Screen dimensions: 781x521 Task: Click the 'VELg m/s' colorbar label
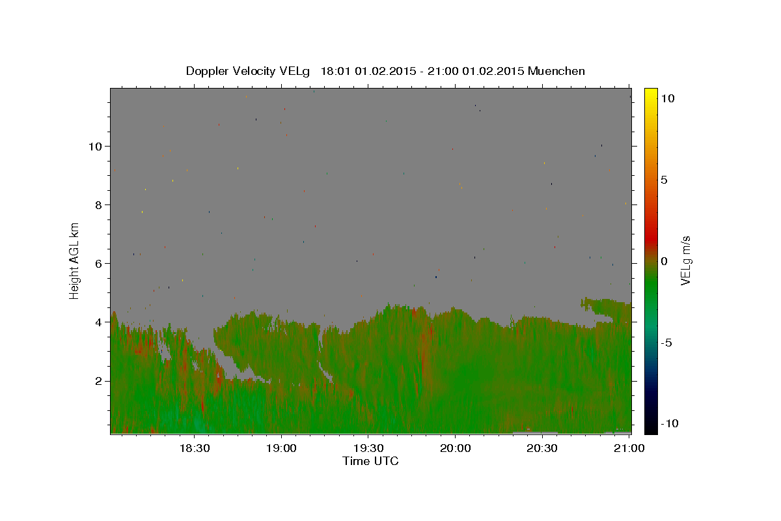point(685,261)
